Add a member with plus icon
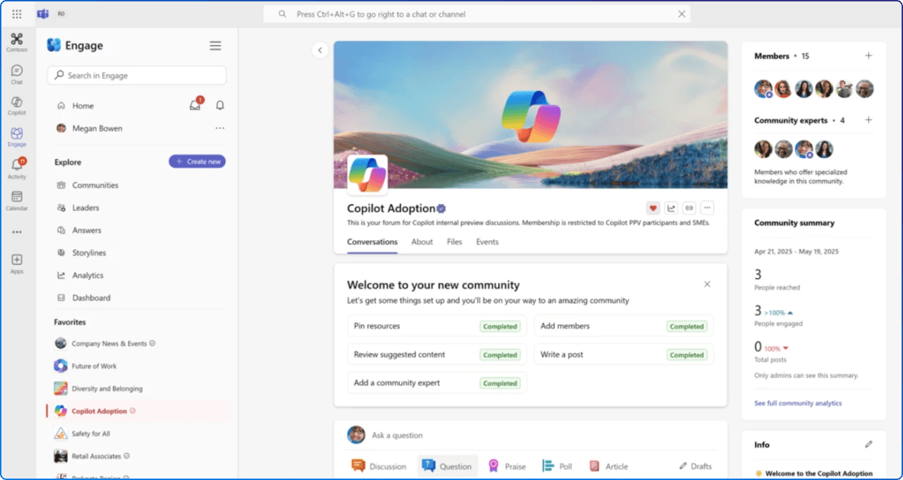Screen dimensions: 903x480 point(868,56)
